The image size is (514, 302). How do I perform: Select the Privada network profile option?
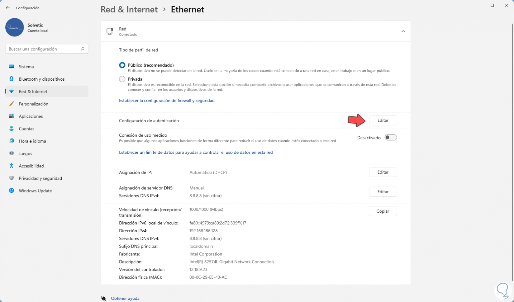click(122, 79)
